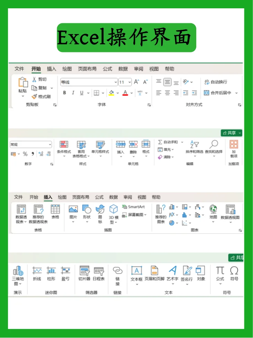Click the percent style % icon
This screenshot has width=253, height=338.
pyautogui.click(x=25, y=154)
